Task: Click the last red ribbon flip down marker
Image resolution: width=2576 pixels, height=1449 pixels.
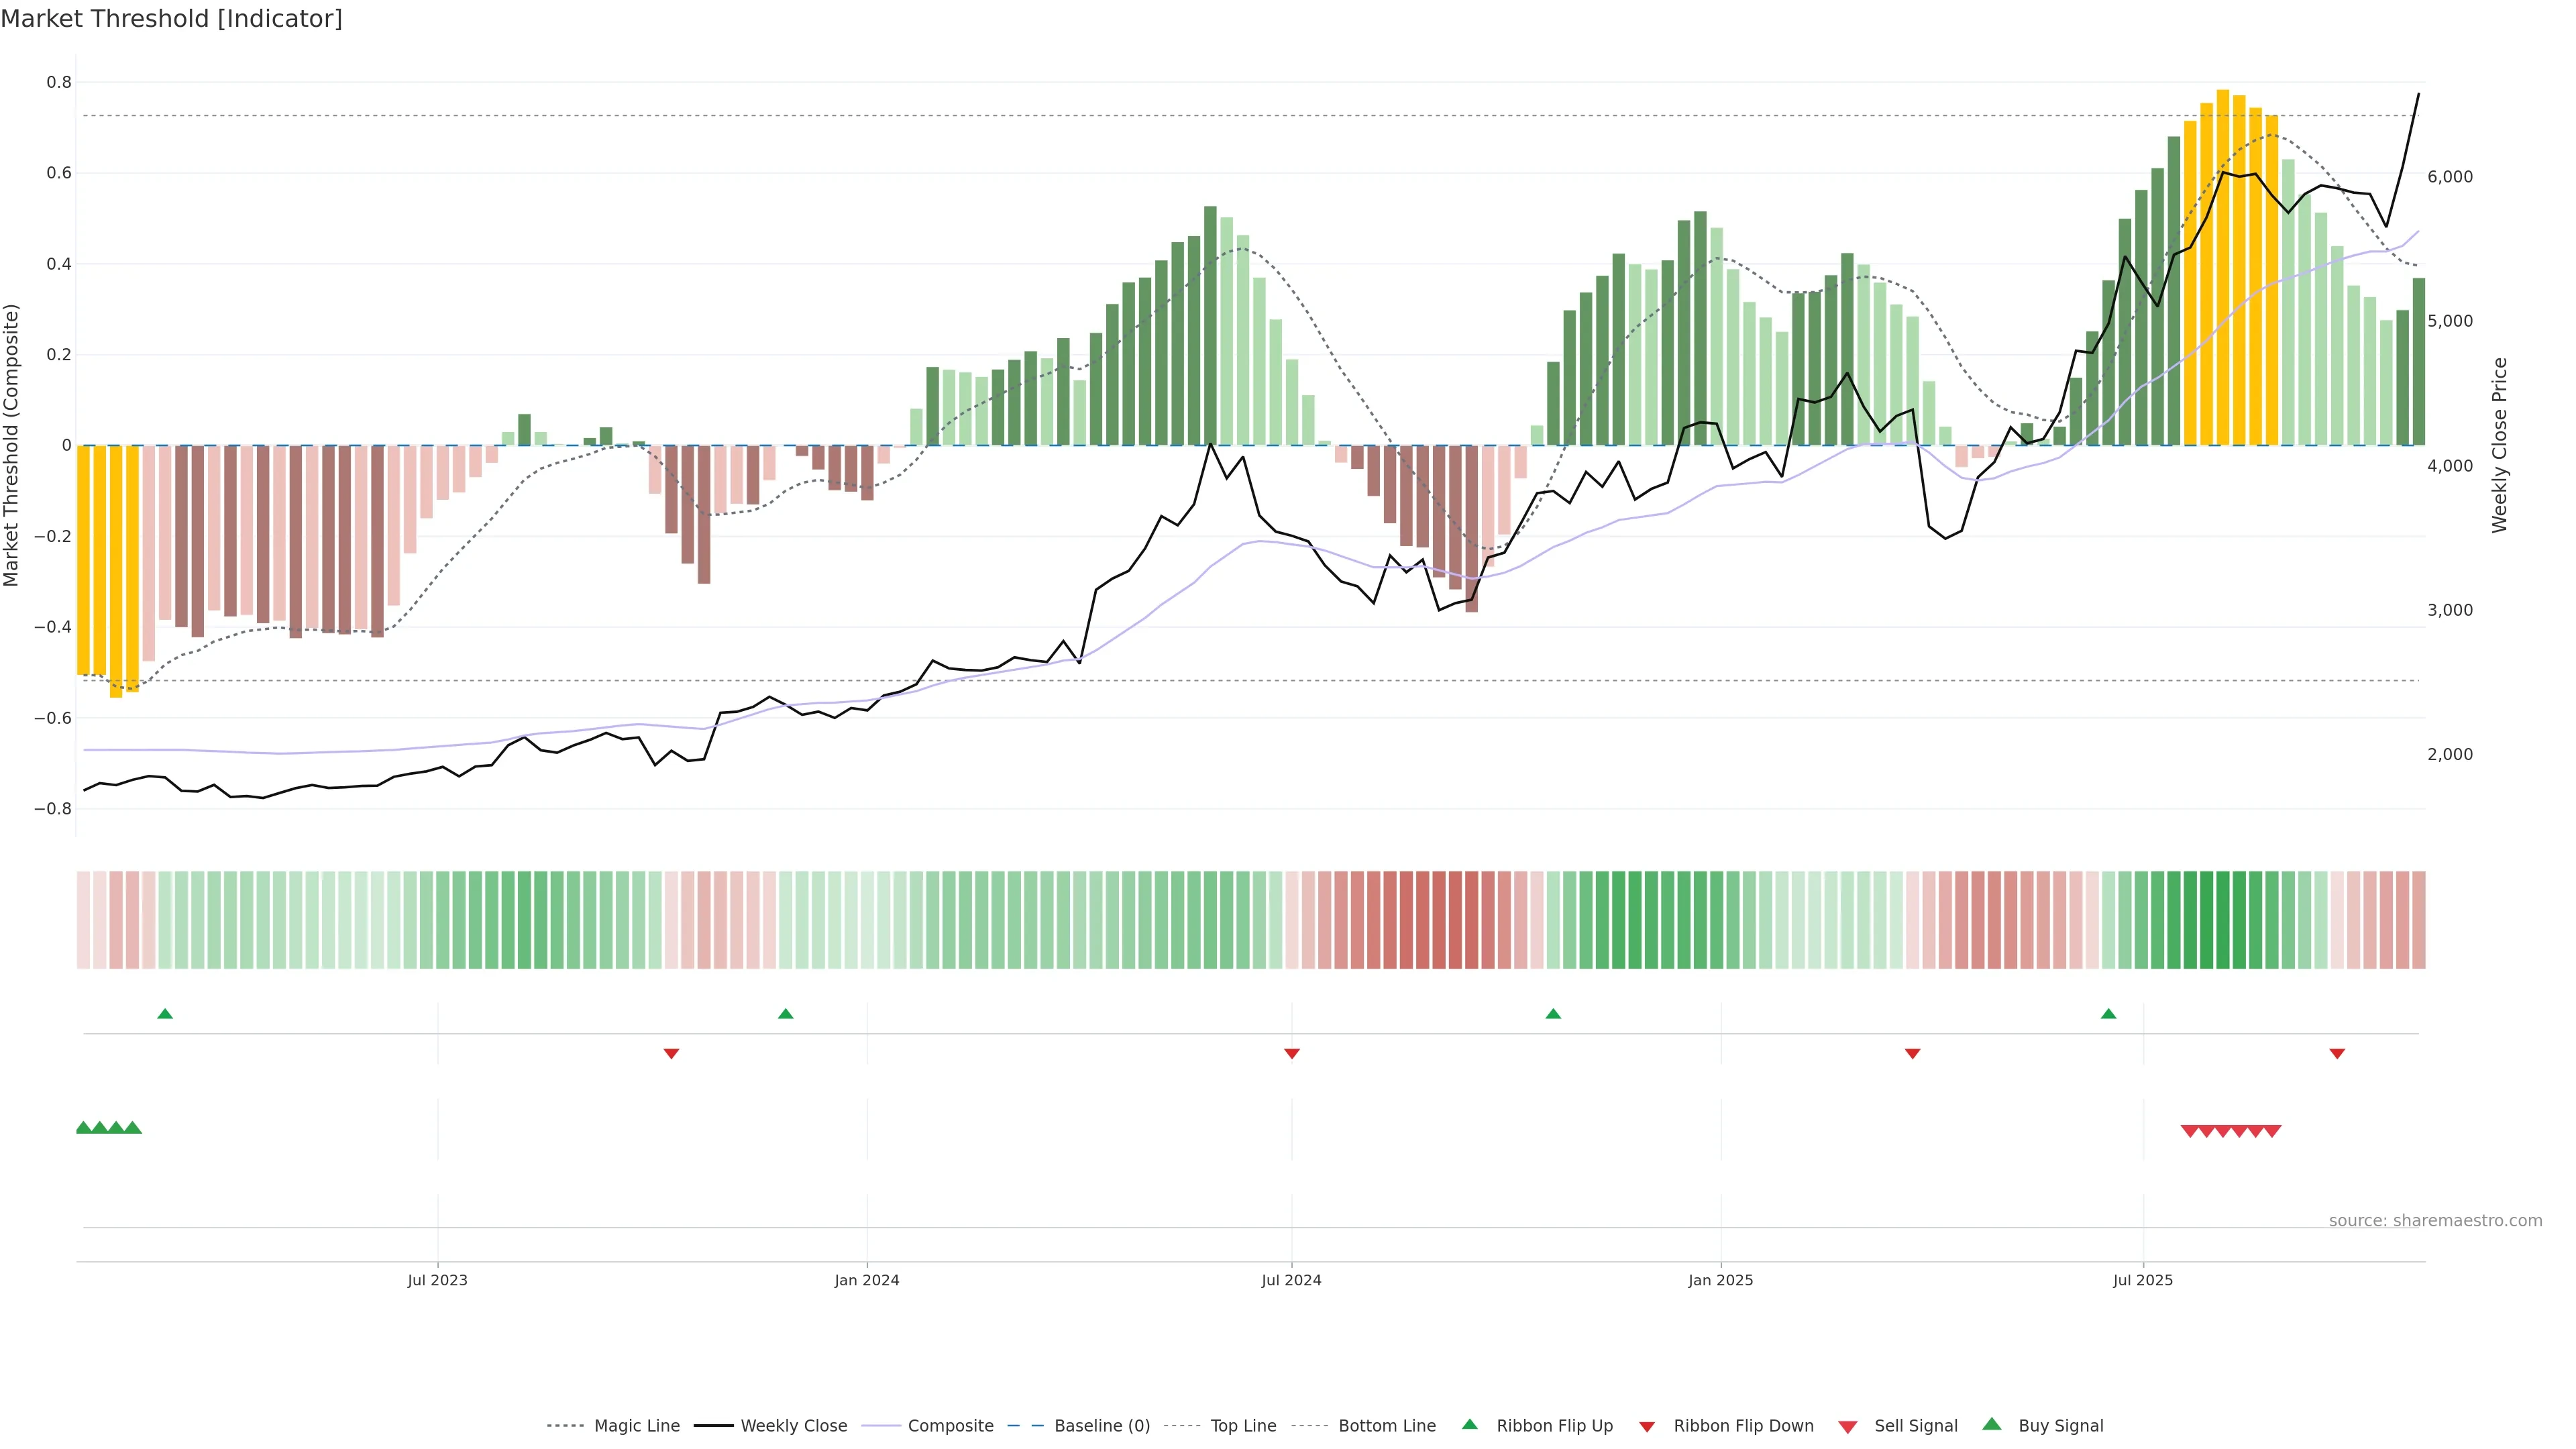Action: pyautogui.click(x=2337, y=1053)
